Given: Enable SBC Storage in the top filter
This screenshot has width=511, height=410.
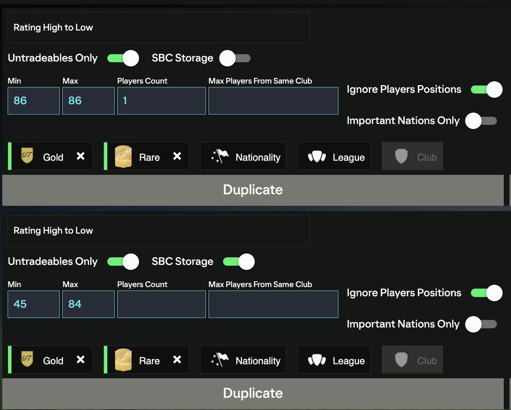Looking at the screenshot, I should 235,58.
